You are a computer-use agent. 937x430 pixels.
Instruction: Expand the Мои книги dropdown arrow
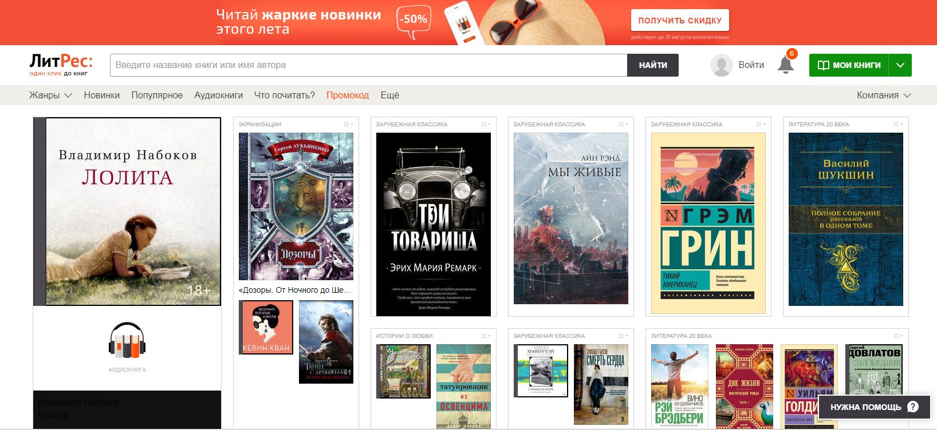(x=900, y=65)
